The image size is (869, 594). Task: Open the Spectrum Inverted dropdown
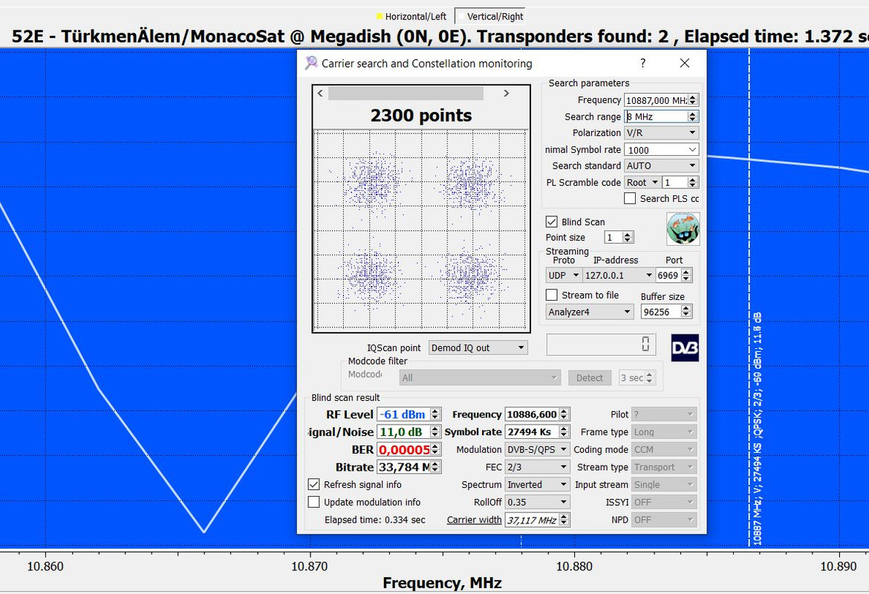[537, 485]
